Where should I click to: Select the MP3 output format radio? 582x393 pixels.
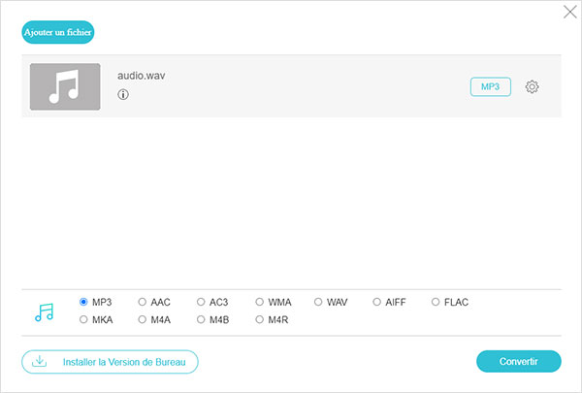tap(84, 302)
